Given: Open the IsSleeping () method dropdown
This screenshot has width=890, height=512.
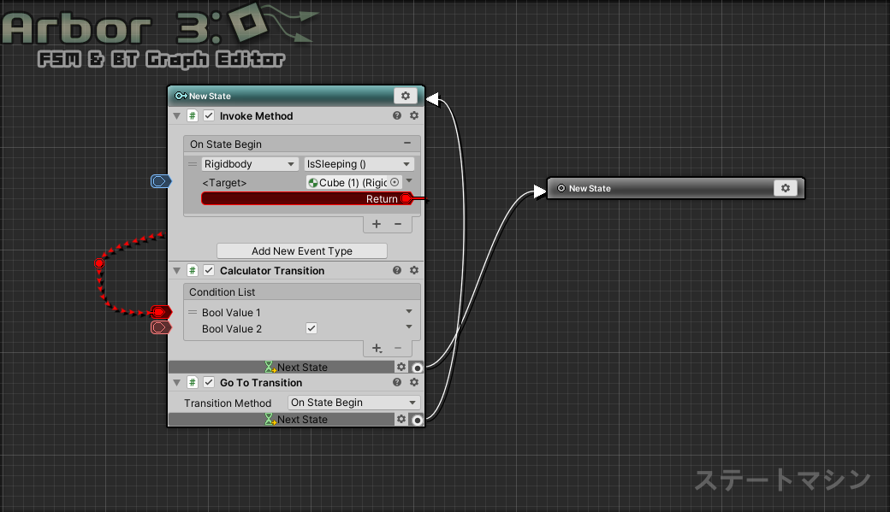Looking at the screenshot, I should [359, 164].
